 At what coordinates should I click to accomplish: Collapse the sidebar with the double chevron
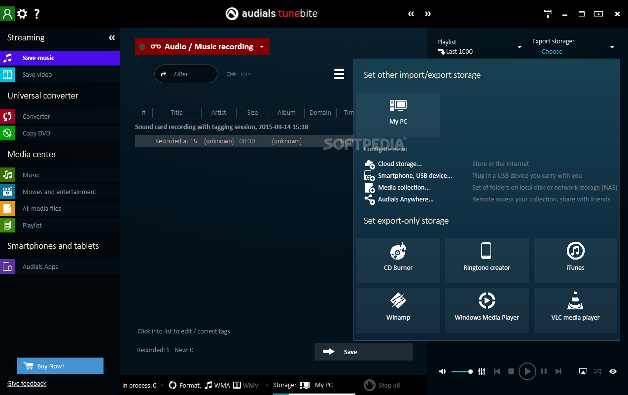click(112, 37)
